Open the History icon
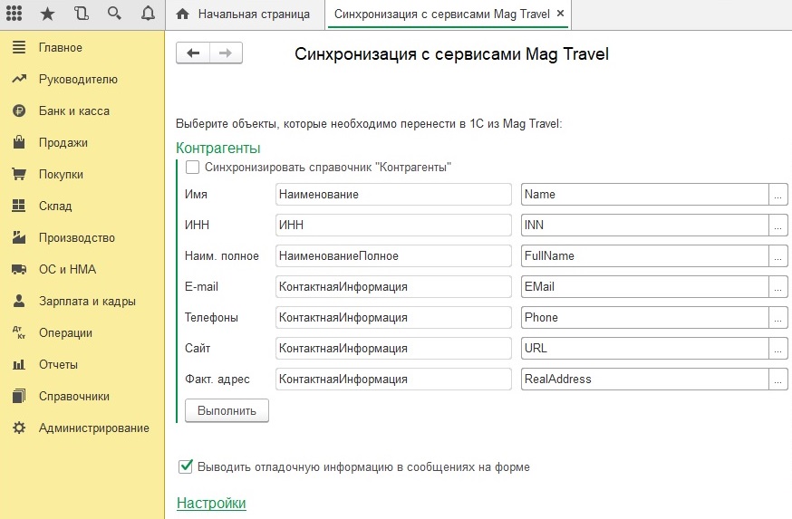The image size is (792, 519). click(82, 13)
